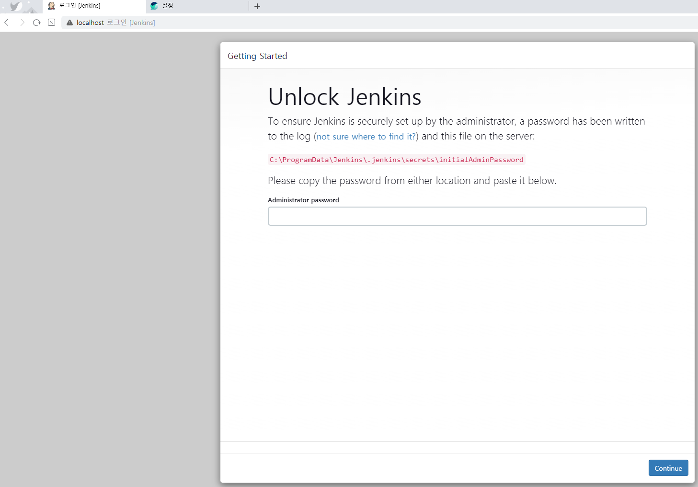Click the security warning triangle icon
The height and width of the screenshot is (487, 698).
69,23
